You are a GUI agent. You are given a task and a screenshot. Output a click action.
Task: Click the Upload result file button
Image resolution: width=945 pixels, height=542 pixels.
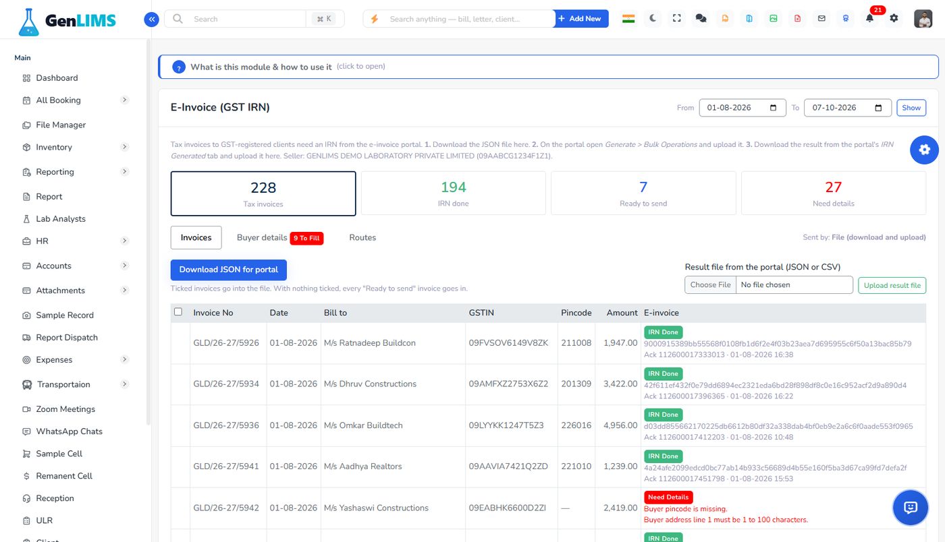(x=892, y=285)
